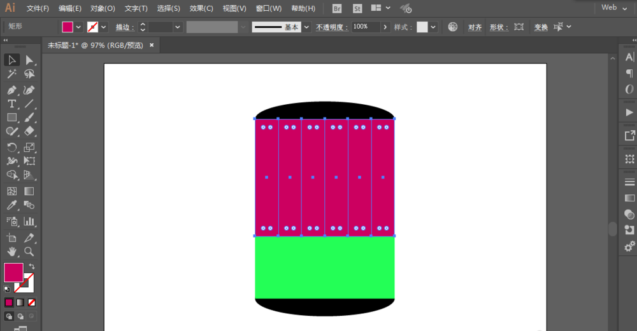Viewport: 637px width, 331px height.
Task: Select the Selection tool black arrow
Action: pyautogui.click(x=11, y=60)
